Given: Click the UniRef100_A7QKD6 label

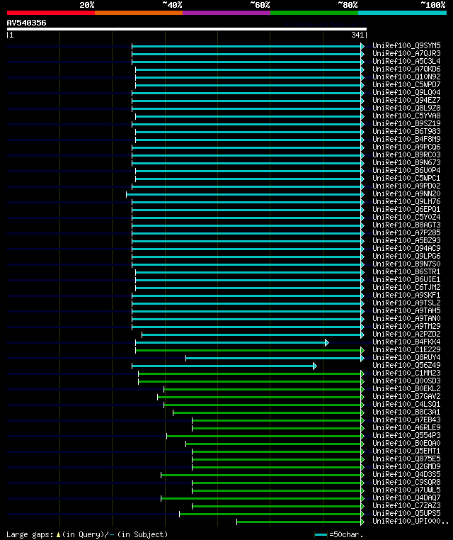Looking at the screenshot, I should tap(406, 69).
